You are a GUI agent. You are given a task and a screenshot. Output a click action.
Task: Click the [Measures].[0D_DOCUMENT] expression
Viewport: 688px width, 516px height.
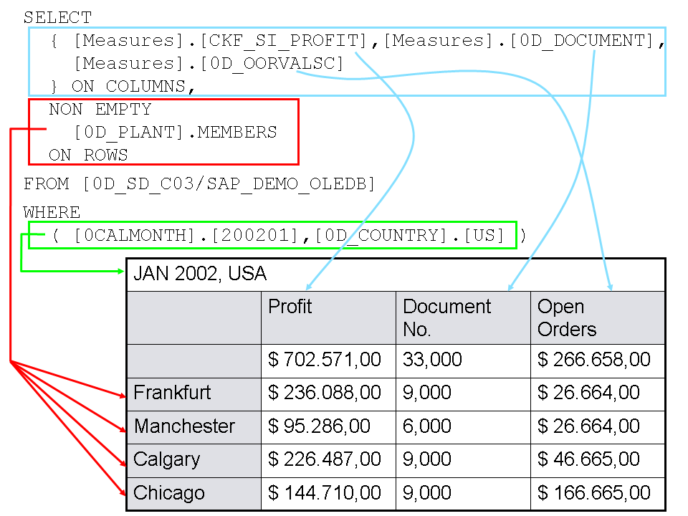coord(519,41)
